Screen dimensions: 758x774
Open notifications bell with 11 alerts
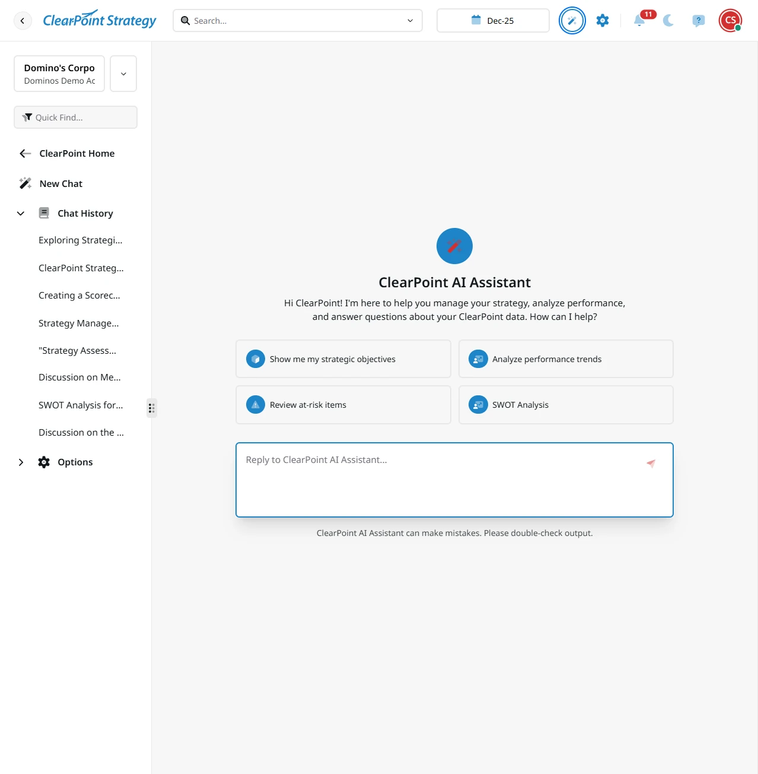641,20
